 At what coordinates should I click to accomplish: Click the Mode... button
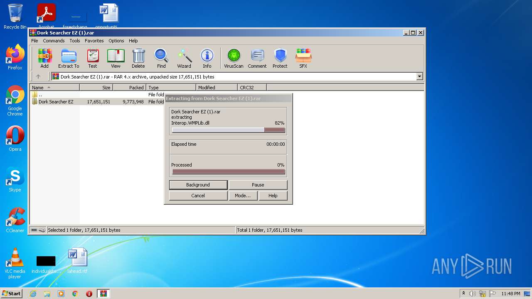[243, 196]
